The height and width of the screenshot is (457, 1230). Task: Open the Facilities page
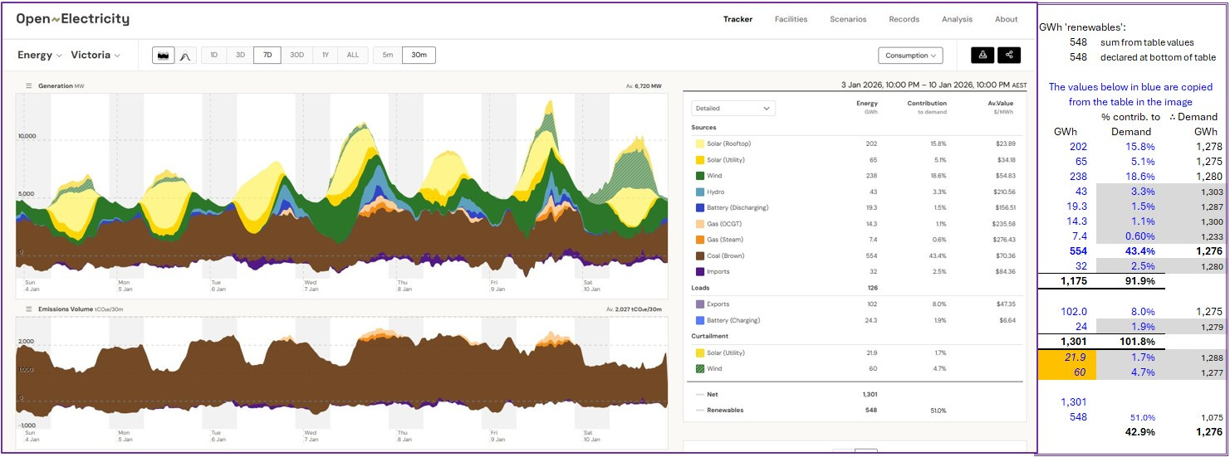791,19
